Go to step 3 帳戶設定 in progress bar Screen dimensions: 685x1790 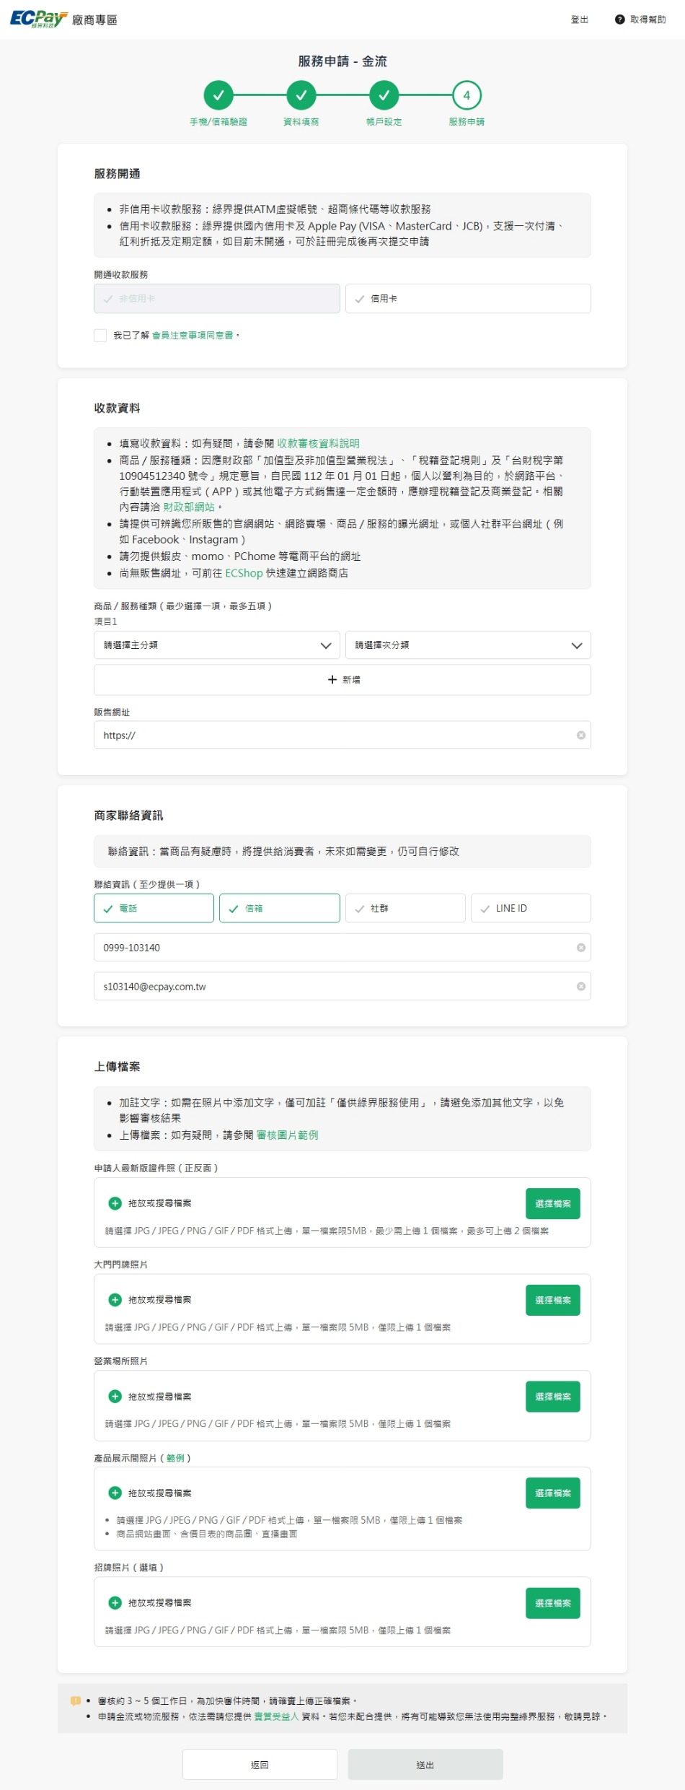(x=384, y=95)
